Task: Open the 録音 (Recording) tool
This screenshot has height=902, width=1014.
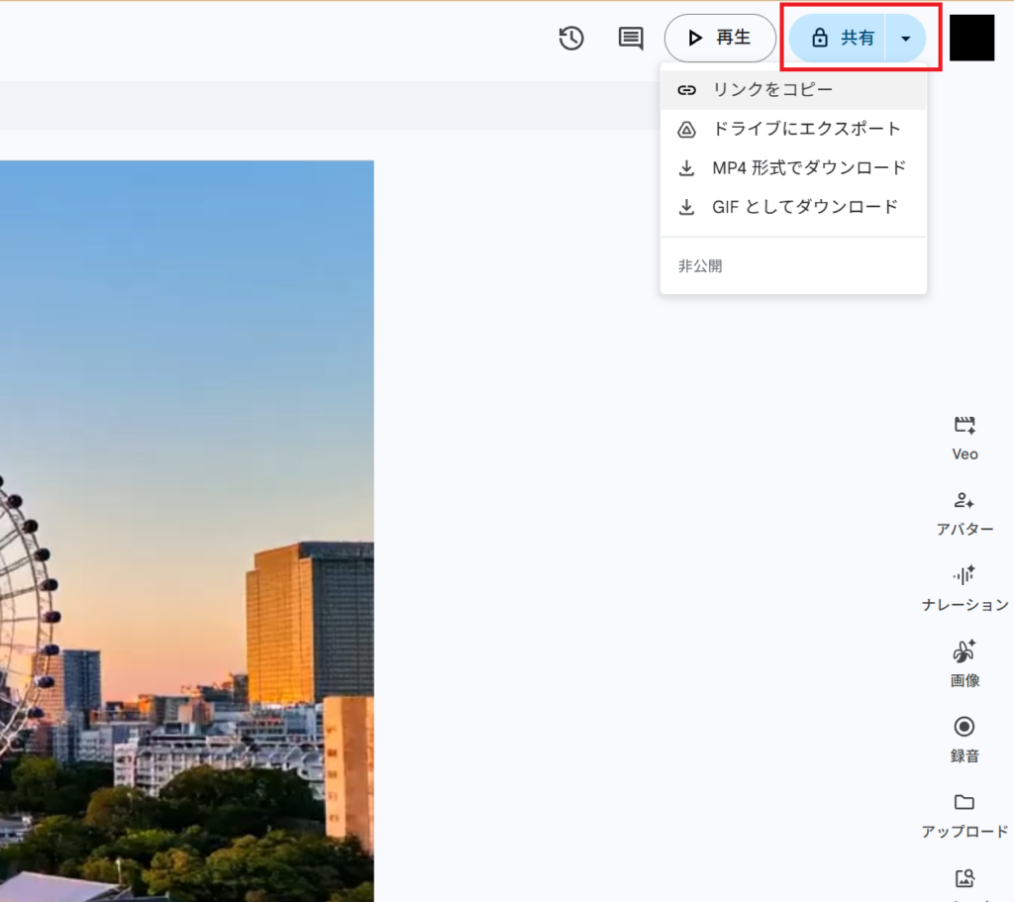Action: click(963, 739)
